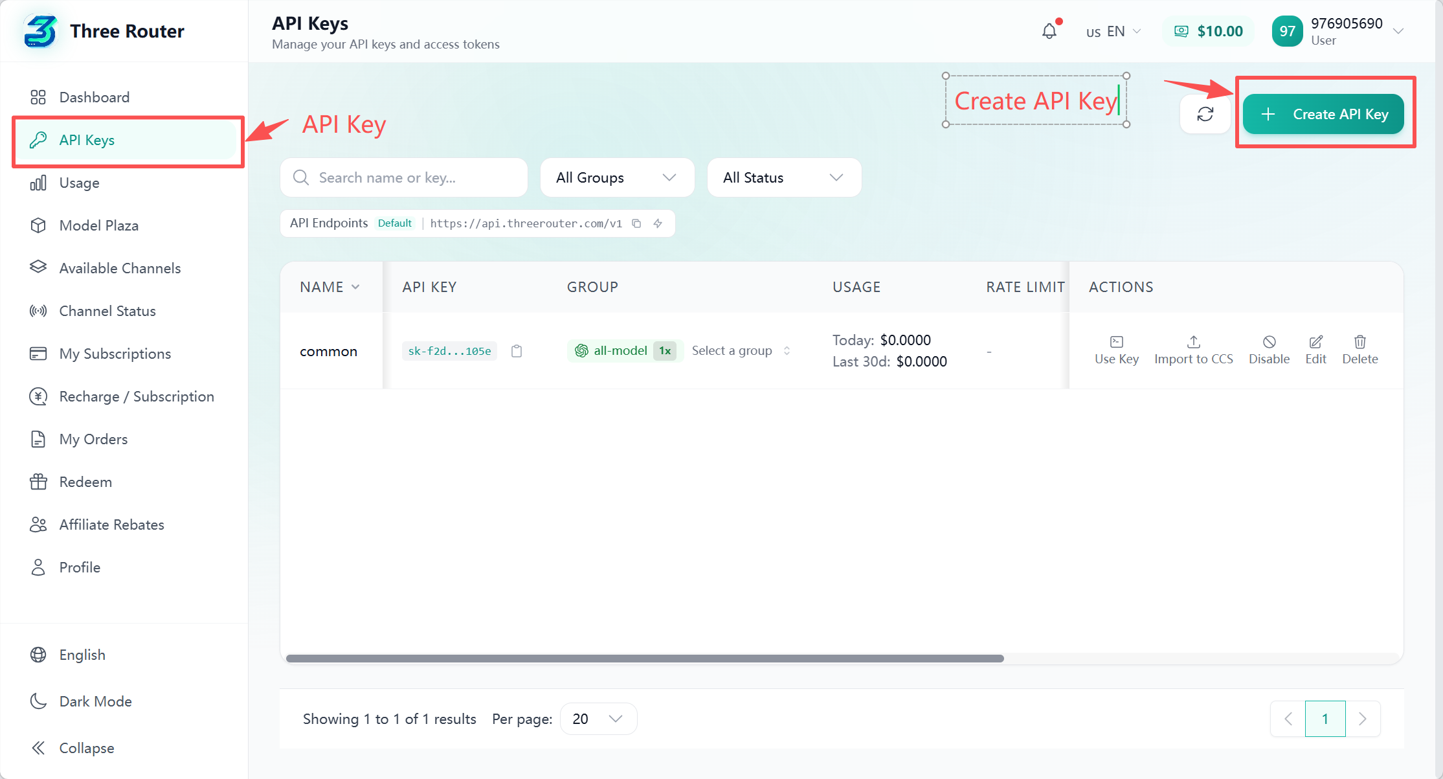Click the Today usage value $0.0000
The height and width of the screenshot is (779, 1443).
[905, 340]
